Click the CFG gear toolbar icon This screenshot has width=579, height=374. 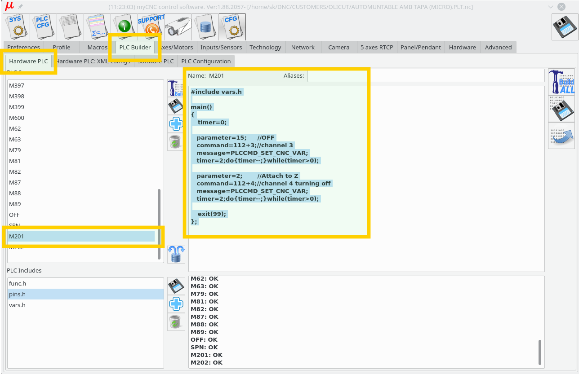[x=232, y=26]
